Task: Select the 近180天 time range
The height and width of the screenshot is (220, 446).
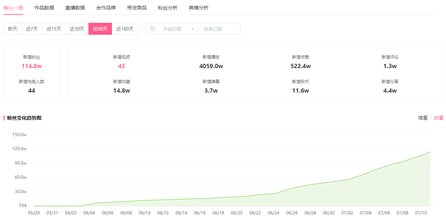Action: click(x=125, y=29)
